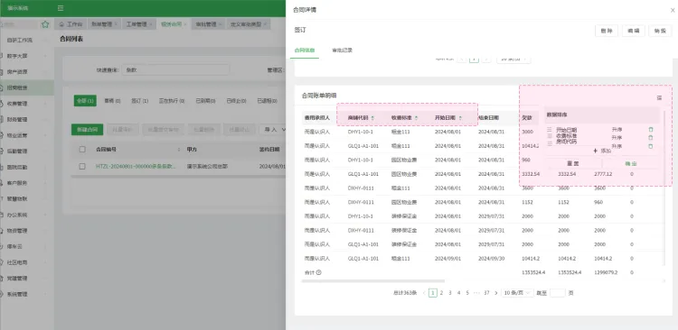Switch to the 合同信息 tab
The width and height of the screenshot is (678, 330).
pyautogui.click(x=305, y=50)
